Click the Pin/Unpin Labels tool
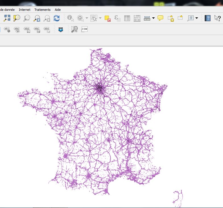The height and width of the screenshot is (208, 223). point(7,30)
